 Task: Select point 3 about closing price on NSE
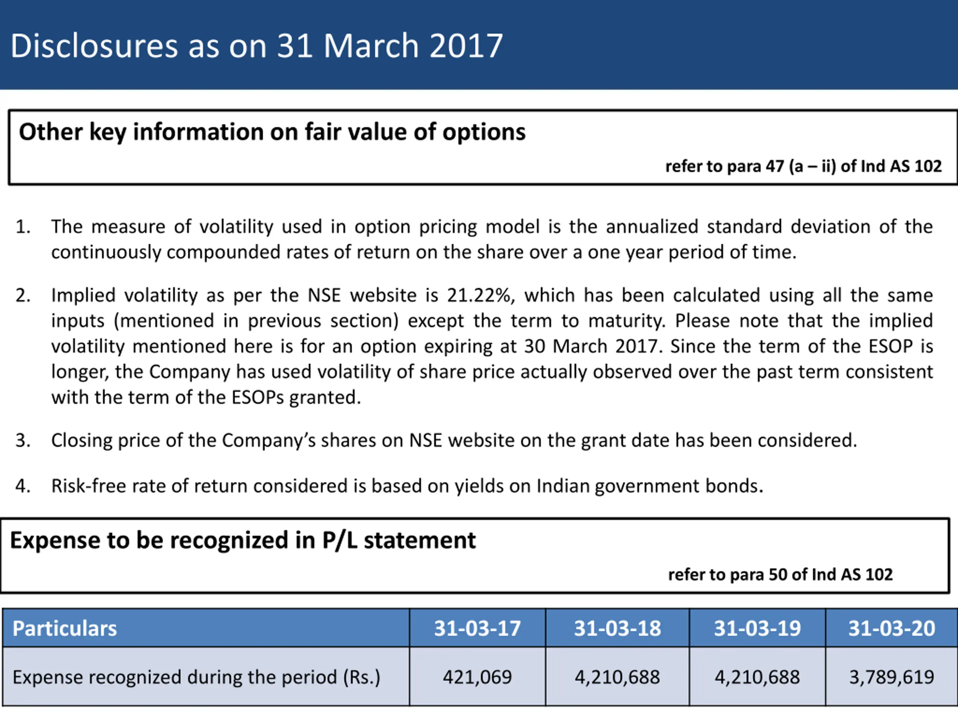454,441
